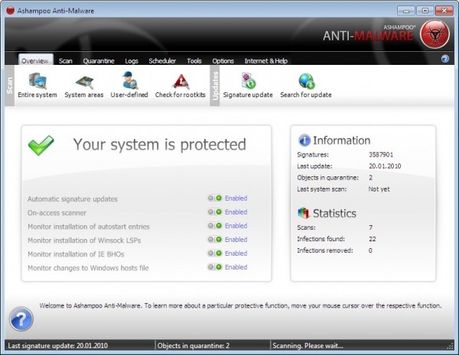Image resolution: width=459 pixels, height=355 pixels.
Task: Toggle IE BHOs monitoring switch
Action: point(215,253)
